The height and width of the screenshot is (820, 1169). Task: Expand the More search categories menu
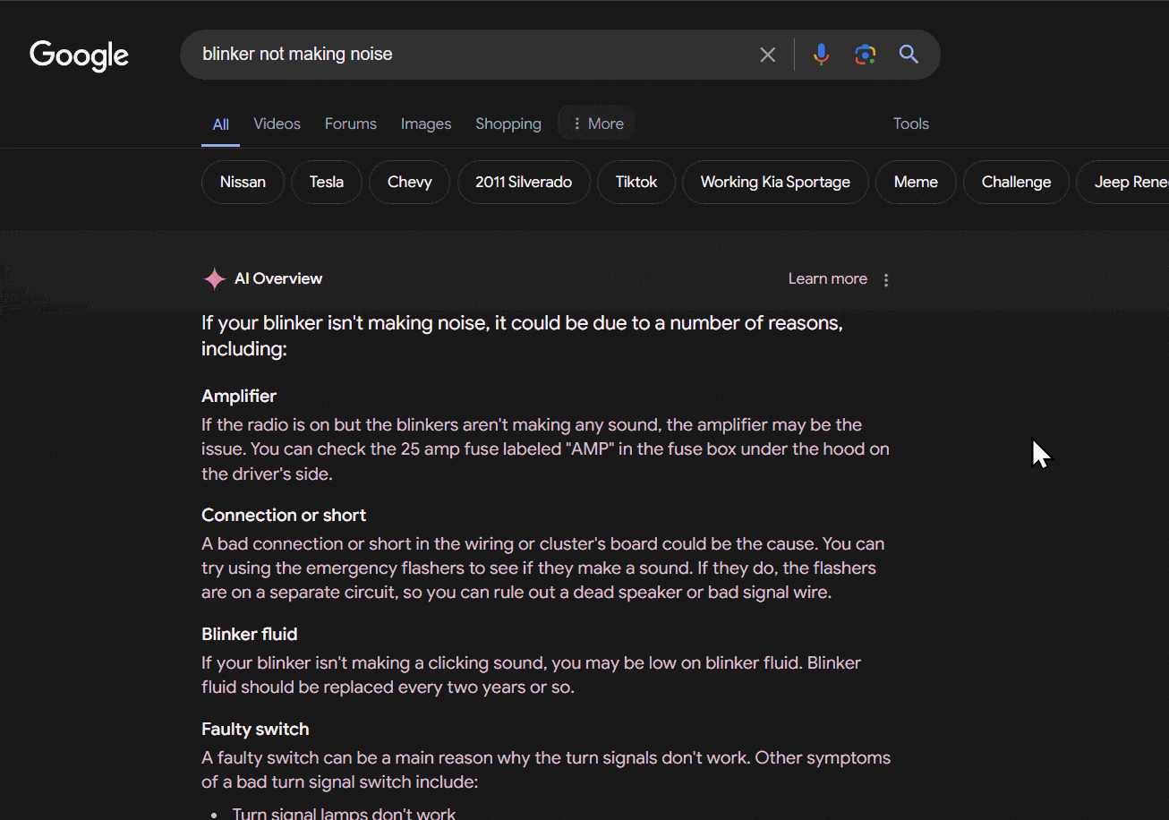coord(597,124)
